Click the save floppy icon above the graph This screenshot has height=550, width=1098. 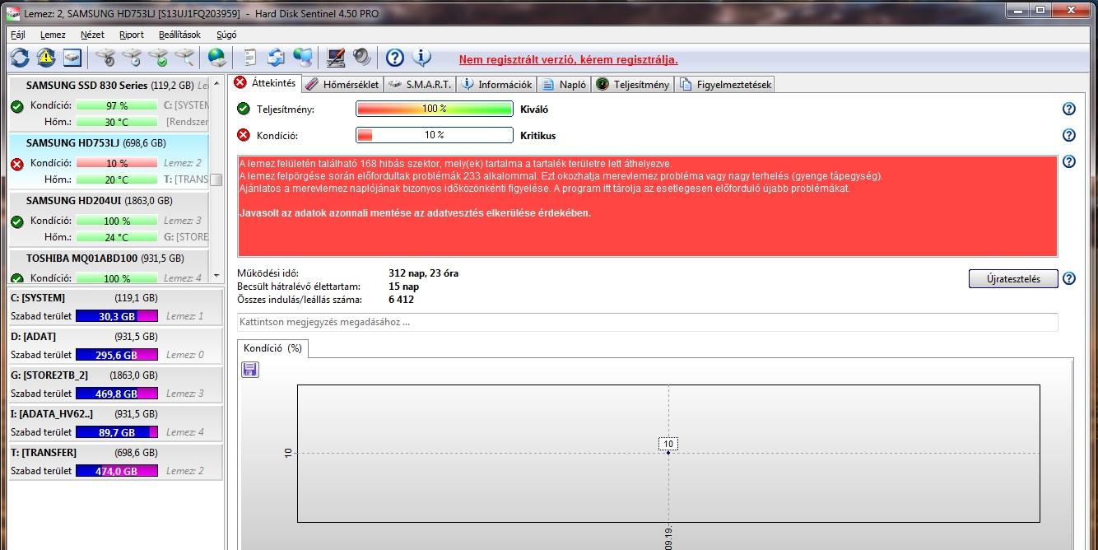tap(250, 370)
